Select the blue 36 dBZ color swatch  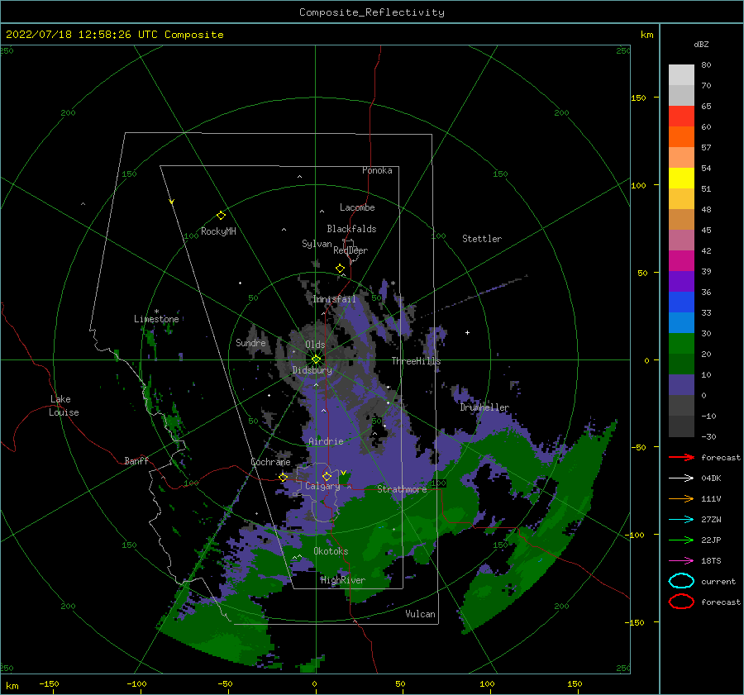(x=681, y=302)
